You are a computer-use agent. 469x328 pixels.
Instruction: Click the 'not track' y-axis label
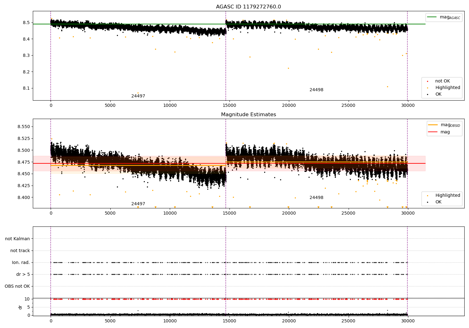click(x=20, y=251)
